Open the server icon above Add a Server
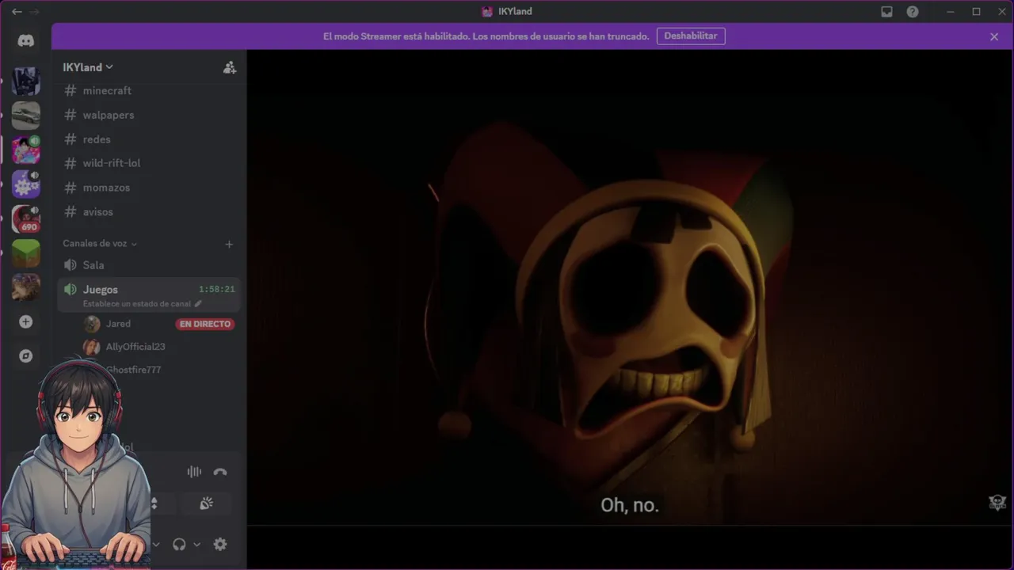Viewport: 1014px width, 570px height. 26,287
